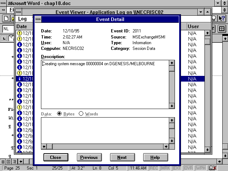Click the Word Help pointer icon

click(x=222, y=19)
